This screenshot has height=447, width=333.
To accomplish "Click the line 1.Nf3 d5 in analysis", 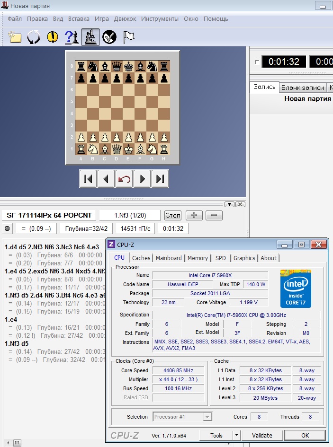I will coord(17,343).
